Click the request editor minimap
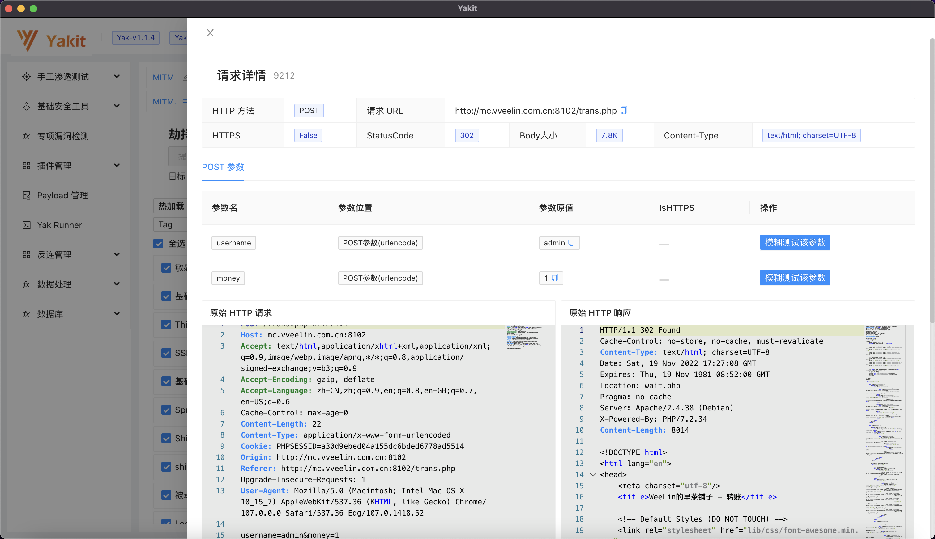Screen dimensions: 935x539 (x=524, y=337)
